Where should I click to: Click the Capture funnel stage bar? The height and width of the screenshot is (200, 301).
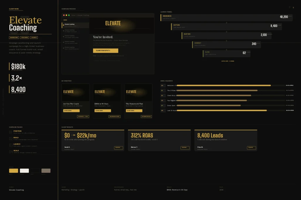coord(226,26)
